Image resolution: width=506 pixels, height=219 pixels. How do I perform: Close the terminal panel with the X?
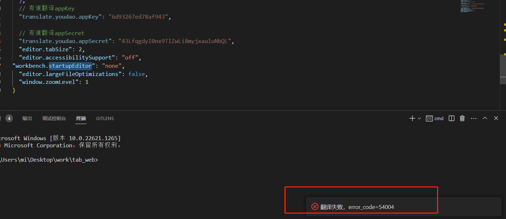496,118
